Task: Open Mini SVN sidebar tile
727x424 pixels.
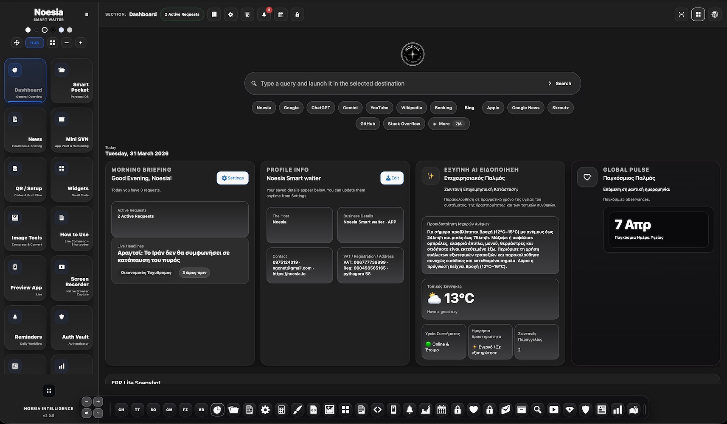Action: (72, 130)
